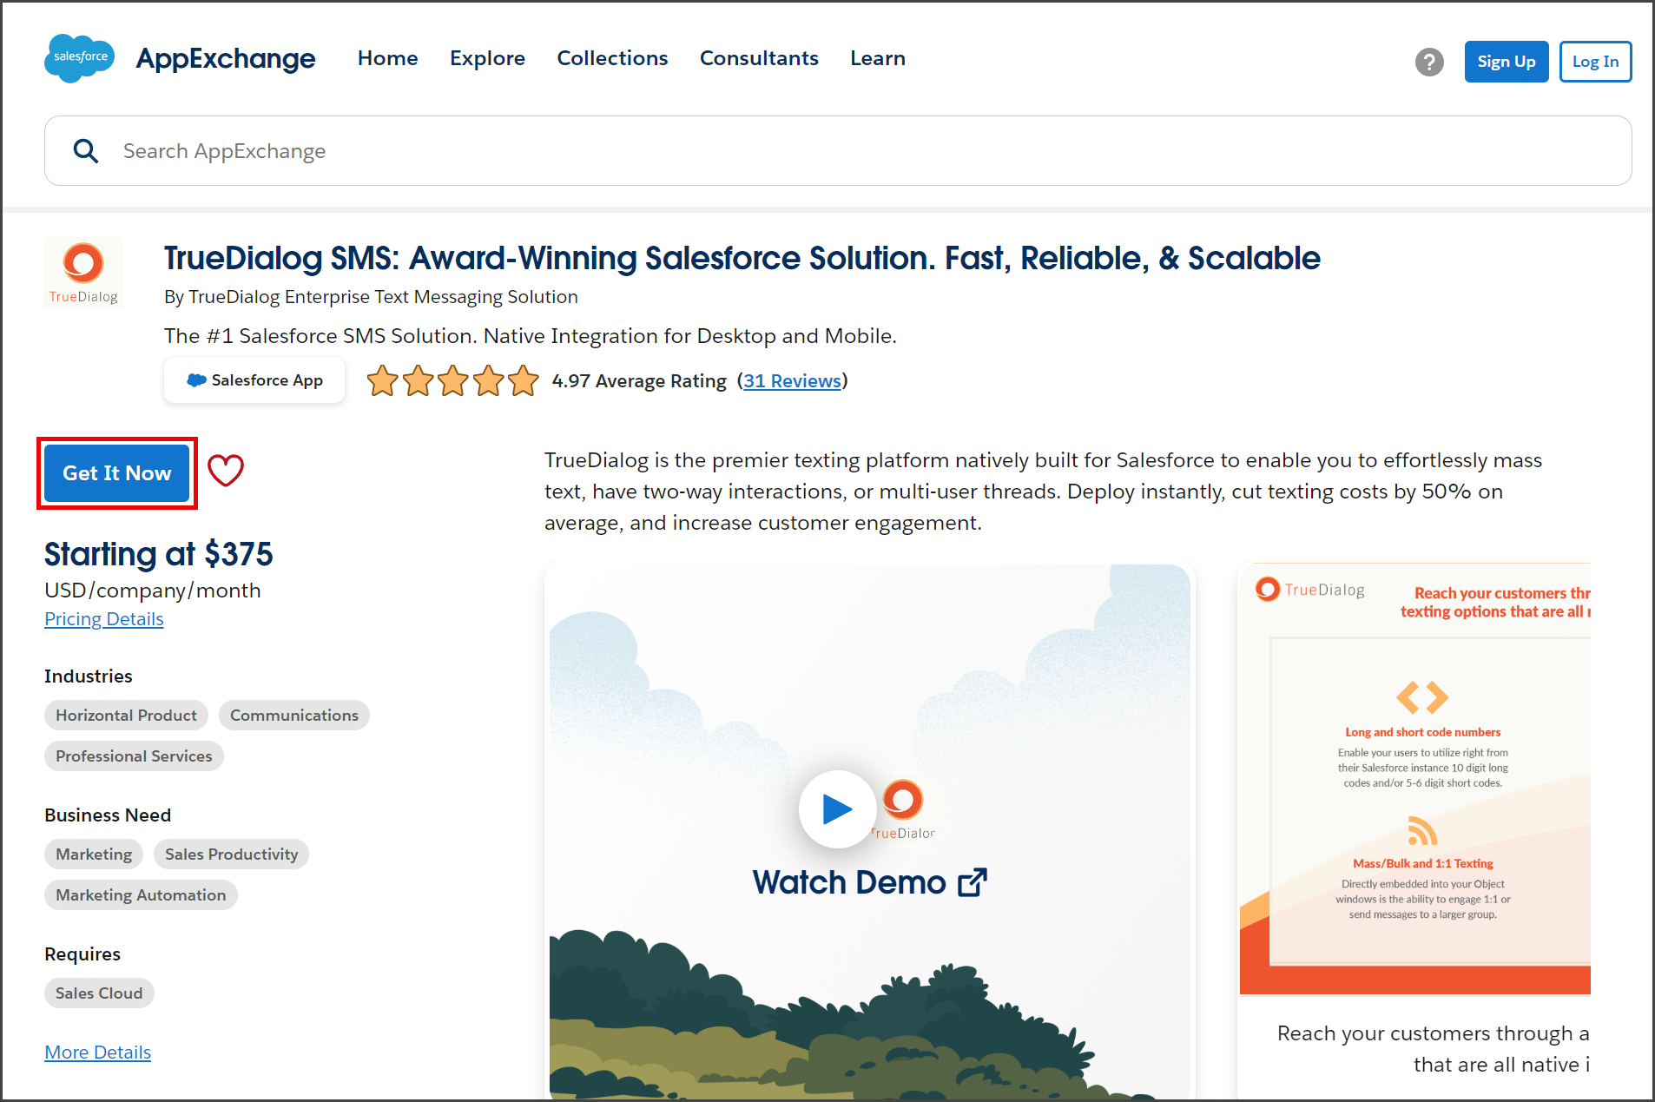Expand the More Details link

point(98,1053)
